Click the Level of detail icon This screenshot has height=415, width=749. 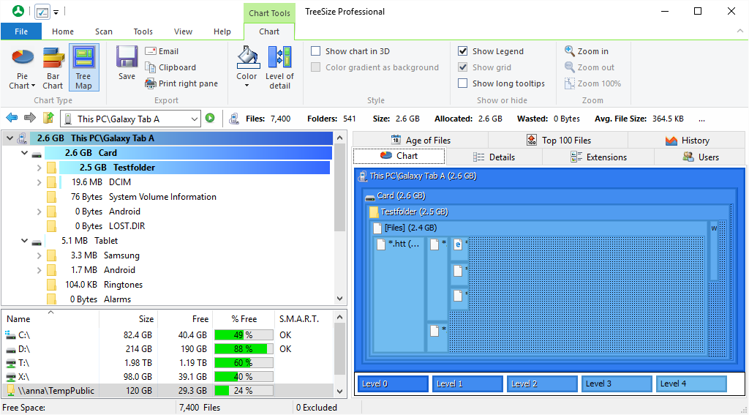pyautogui.click(x=279, y=59)
